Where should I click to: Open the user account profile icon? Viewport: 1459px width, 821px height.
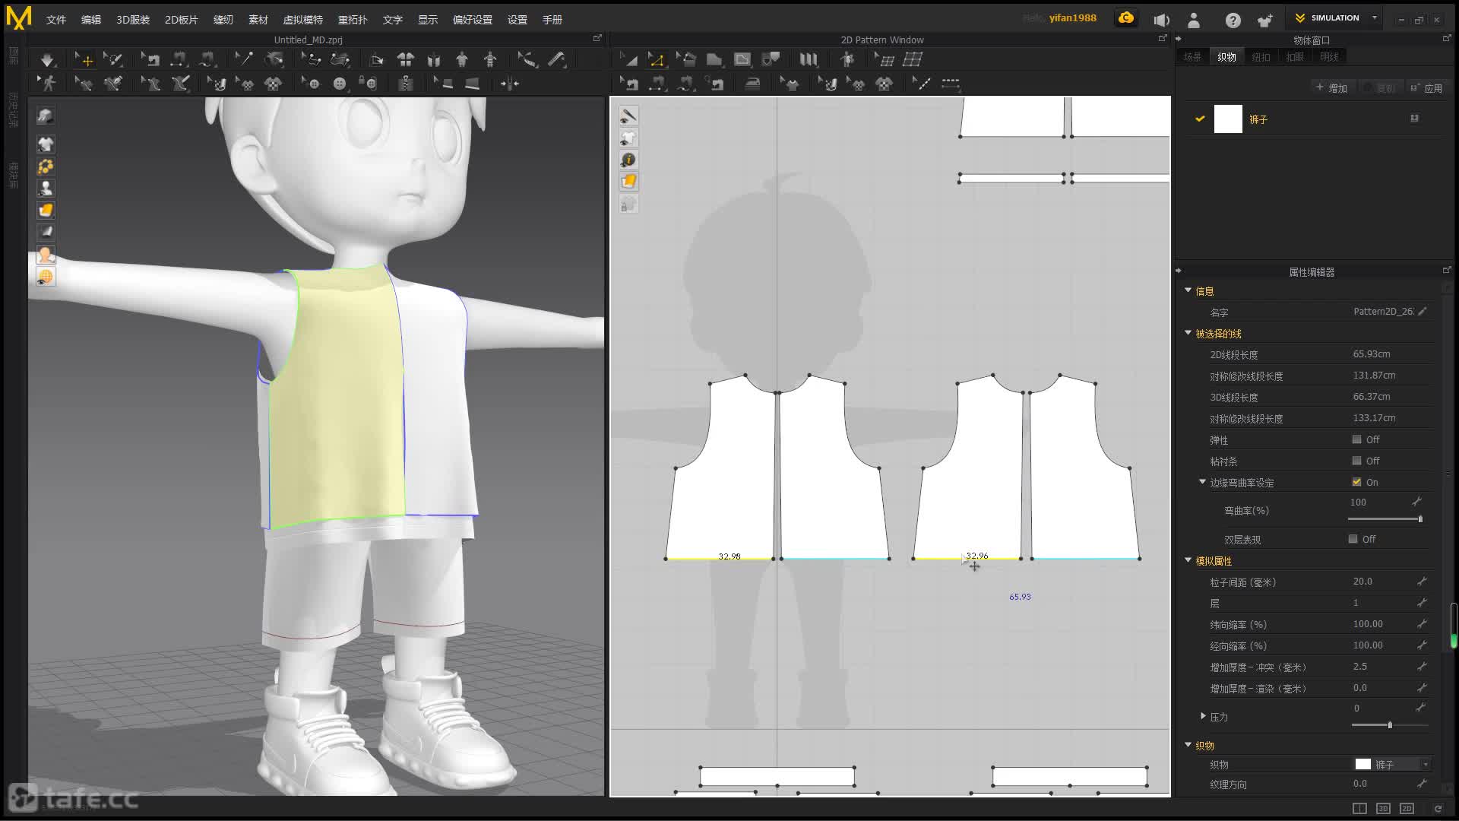(1194, 21)
